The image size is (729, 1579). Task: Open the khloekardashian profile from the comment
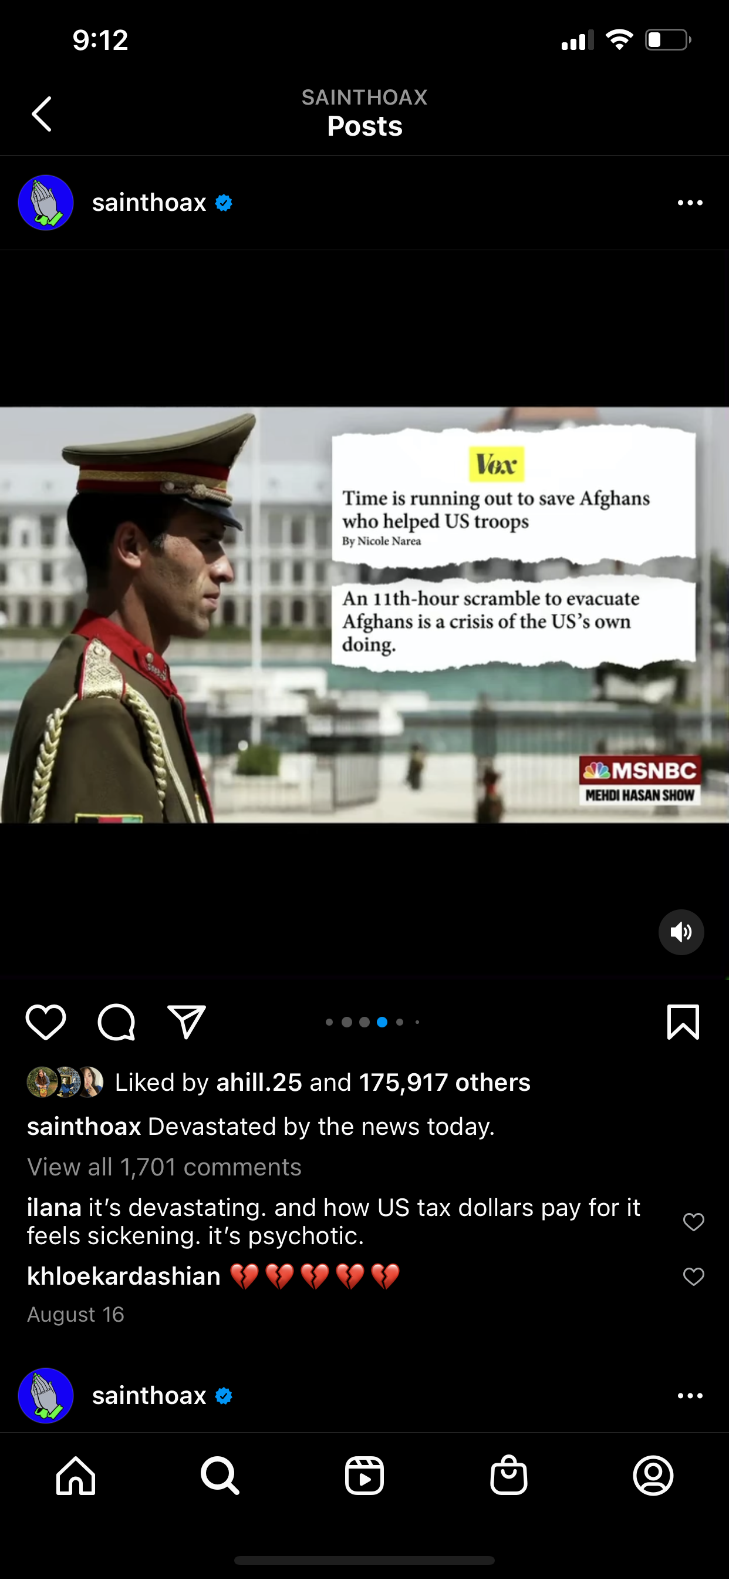point(124,1276)
